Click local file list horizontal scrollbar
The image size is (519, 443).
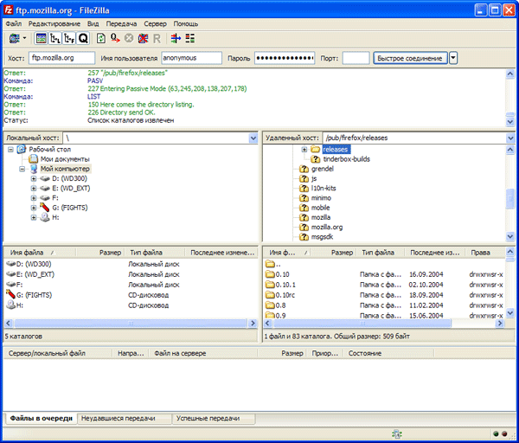coord(131,323)
